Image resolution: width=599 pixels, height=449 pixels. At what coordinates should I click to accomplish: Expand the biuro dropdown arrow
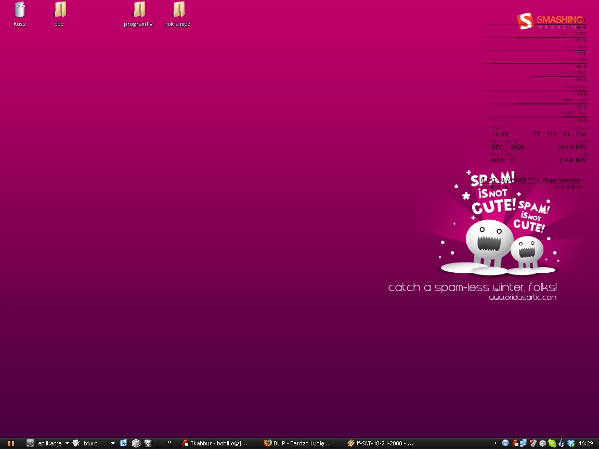[x=113, y=443]
